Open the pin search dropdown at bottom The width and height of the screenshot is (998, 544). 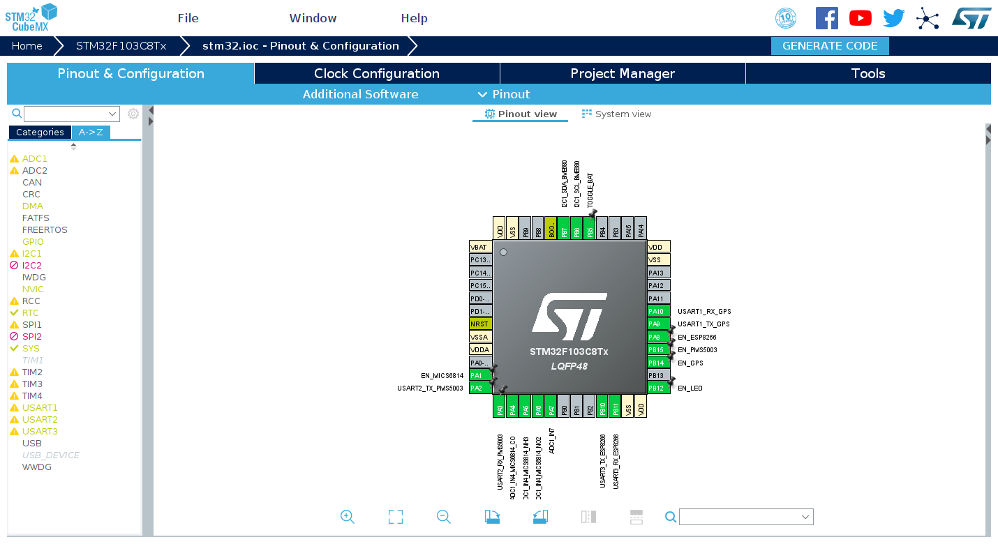(805, 517)
